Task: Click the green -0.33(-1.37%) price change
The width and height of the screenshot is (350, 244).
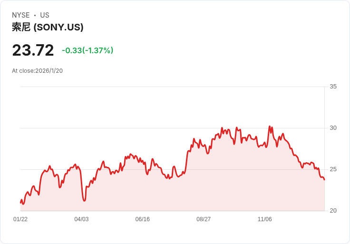Action: click(x=87, y=50)
